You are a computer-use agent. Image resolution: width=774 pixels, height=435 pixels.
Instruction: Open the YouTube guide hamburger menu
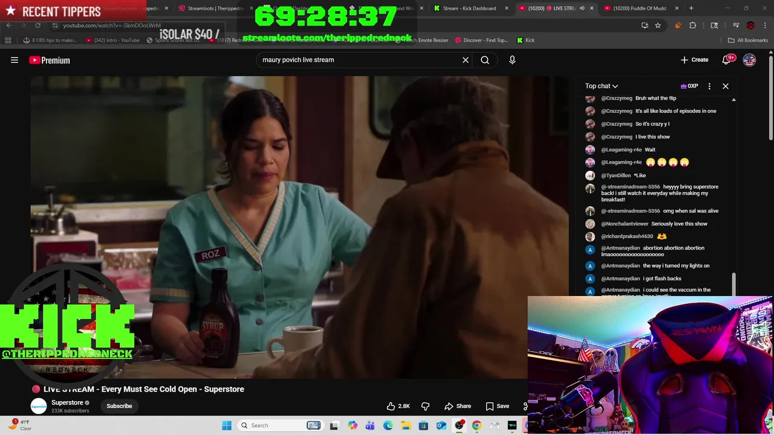(x=15, y=60)
